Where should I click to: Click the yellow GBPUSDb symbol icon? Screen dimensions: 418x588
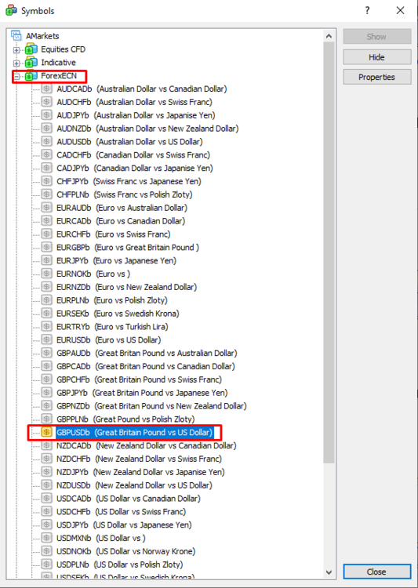[46, 432]
